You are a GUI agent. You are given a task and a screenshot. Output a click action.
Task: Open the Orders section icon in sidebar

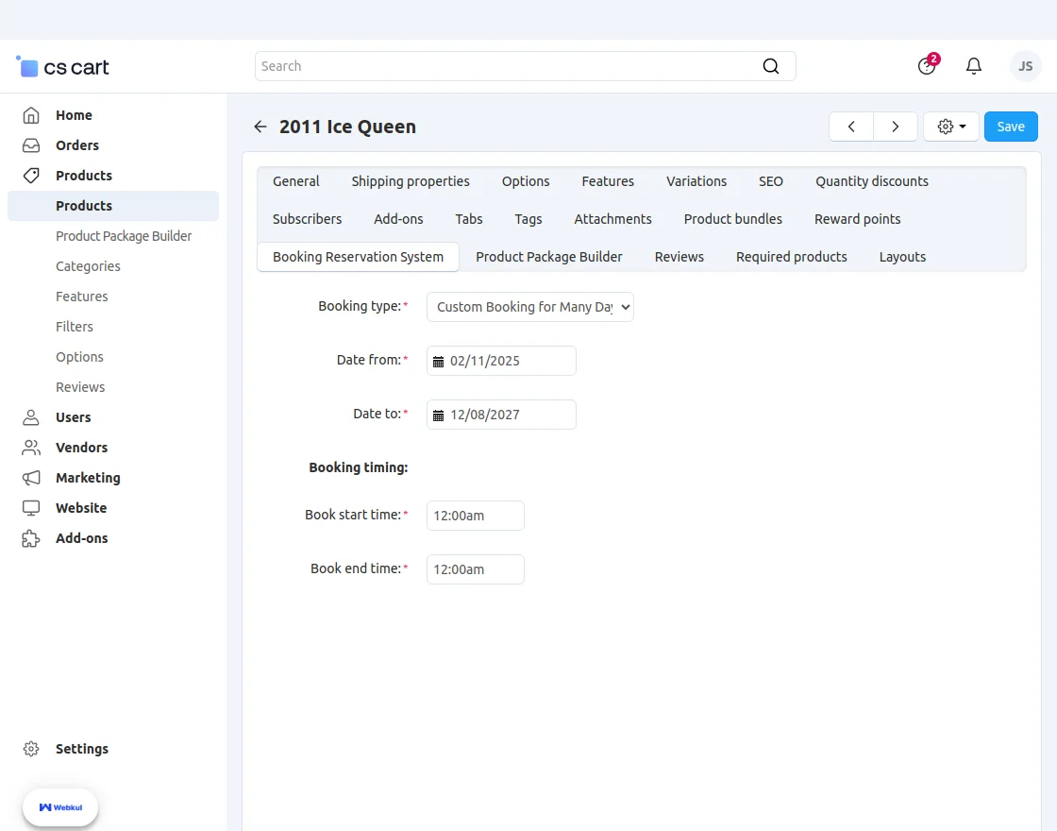pos(31,145)
